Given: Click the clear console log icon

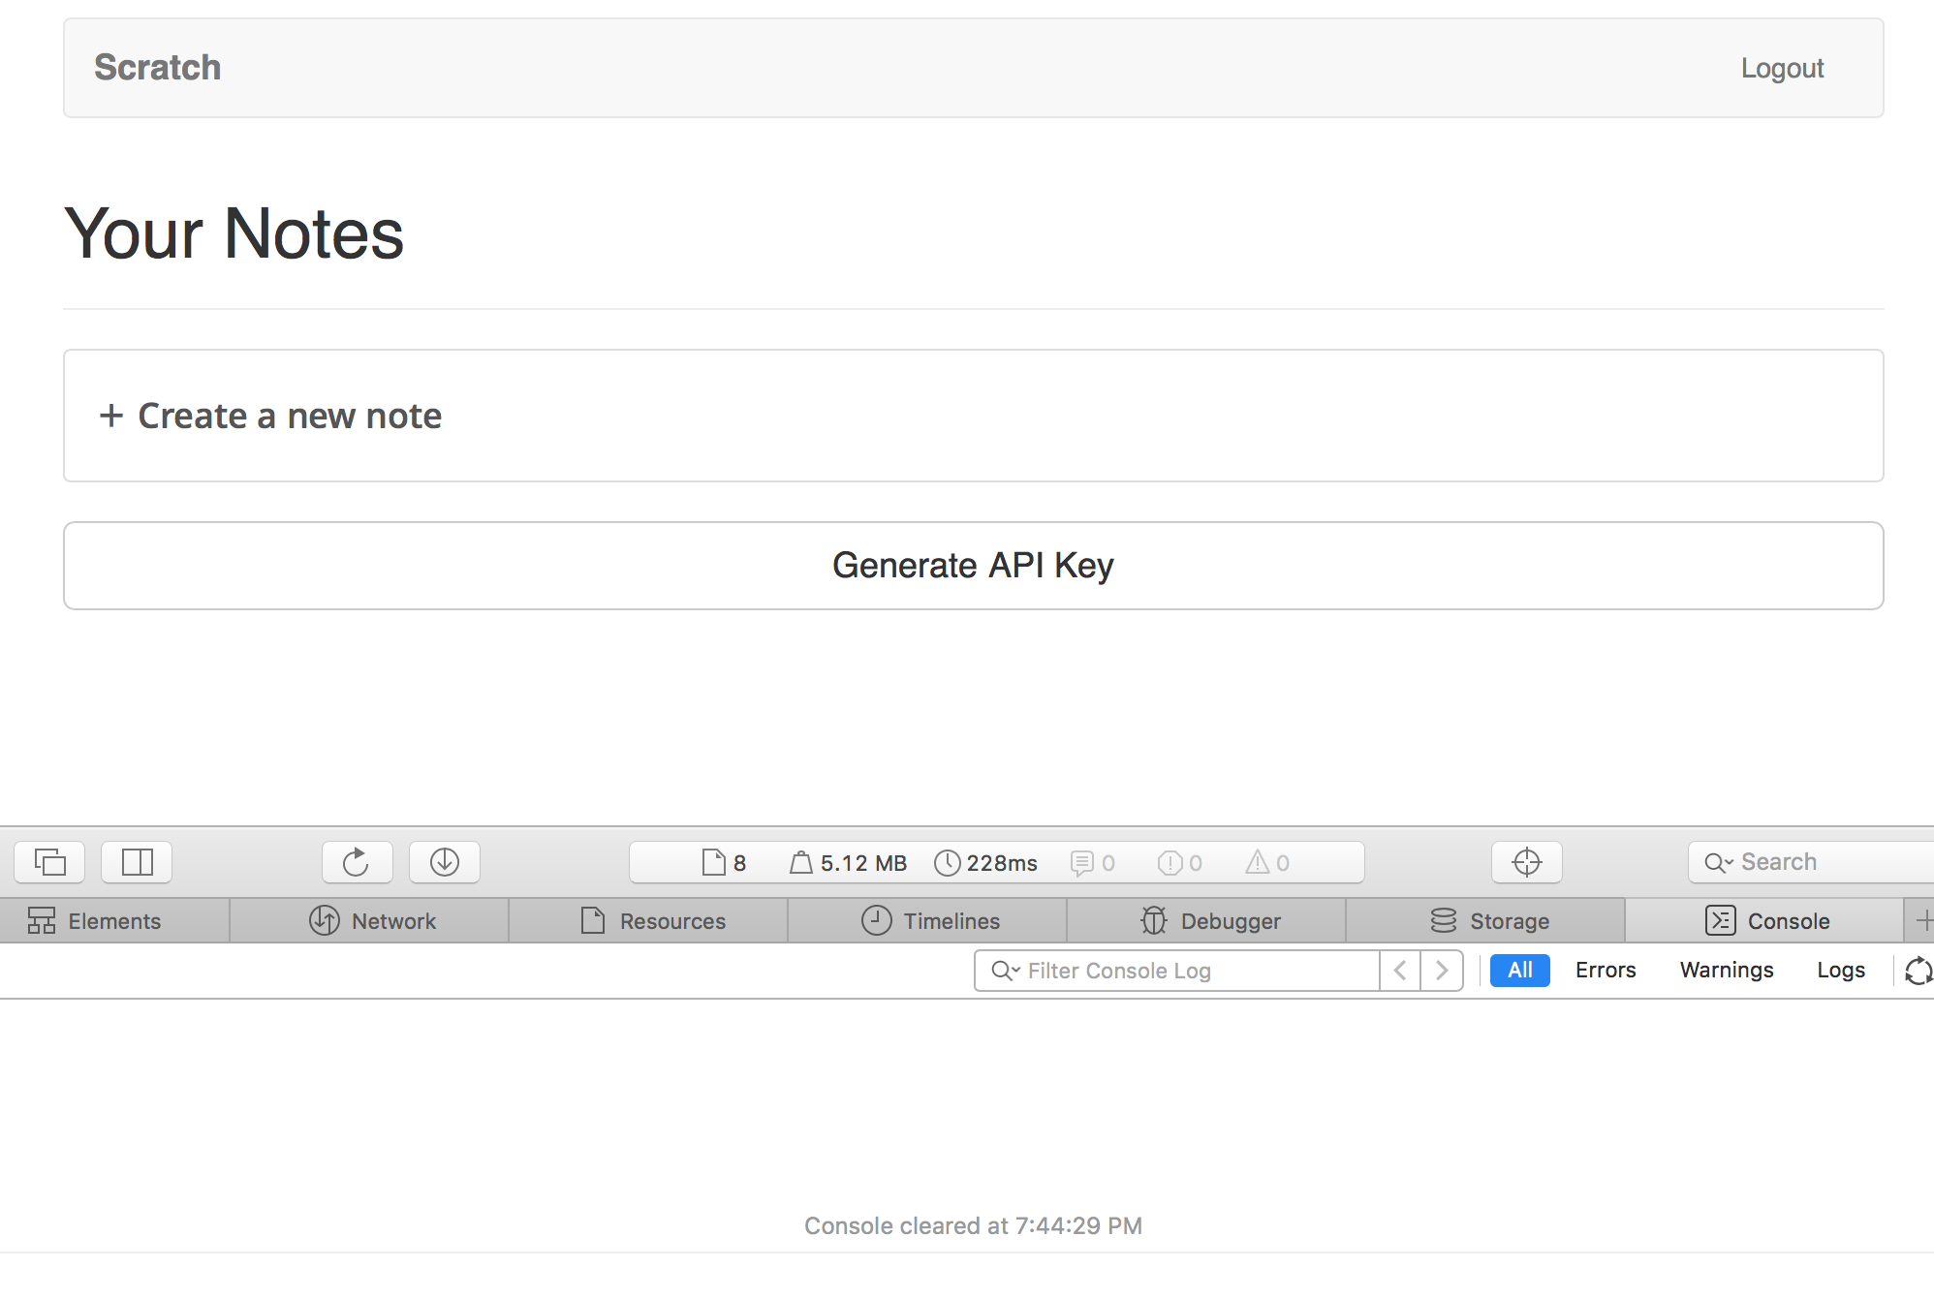Looking at the screenshot, I should (1918, 971).
